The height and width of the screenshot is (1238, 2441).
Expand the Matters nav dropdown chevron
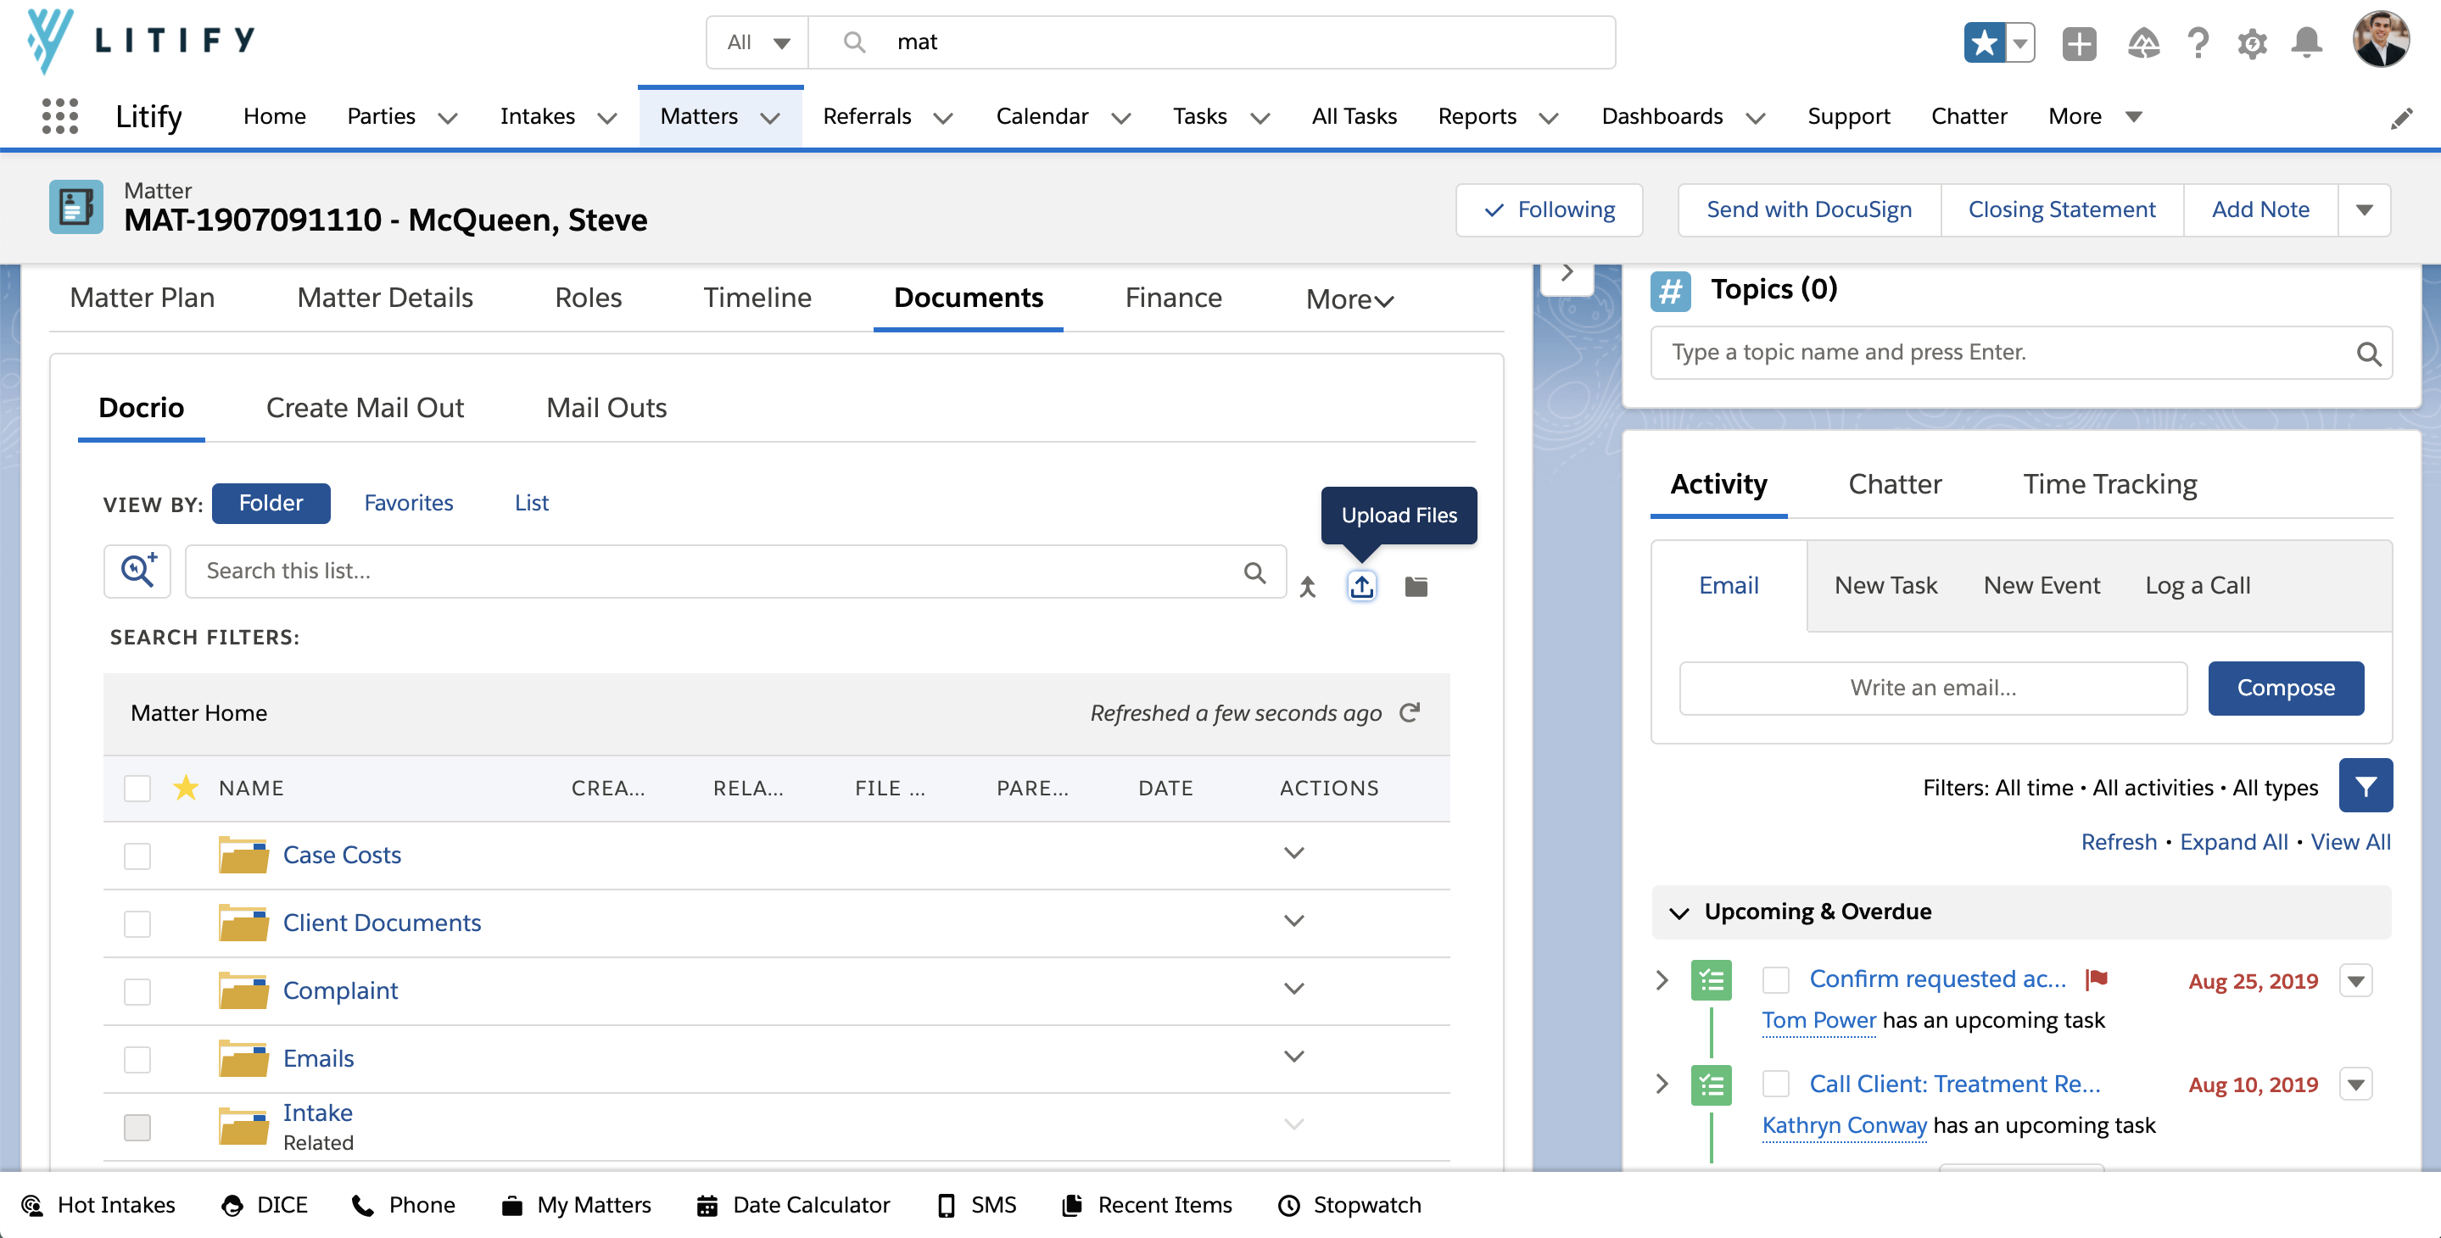pyautogui.click(x=770, y=118)
